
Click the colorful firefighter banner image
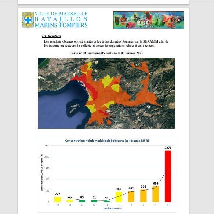point(149,20)
